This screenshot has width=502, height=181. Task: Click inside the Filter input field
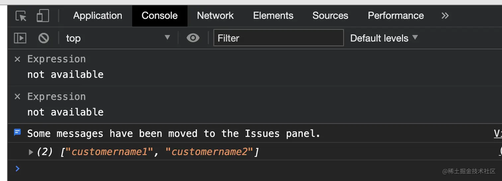(x=279, y=38)
